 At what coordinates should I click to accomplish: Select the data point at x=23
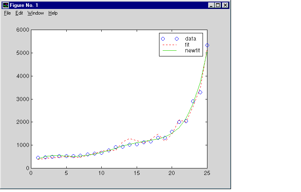193,101
